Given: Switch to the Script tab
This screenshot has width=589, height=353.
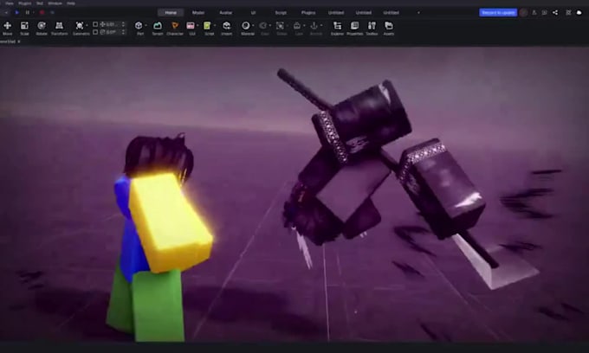Looking at the screenshot, I should 281,13.
